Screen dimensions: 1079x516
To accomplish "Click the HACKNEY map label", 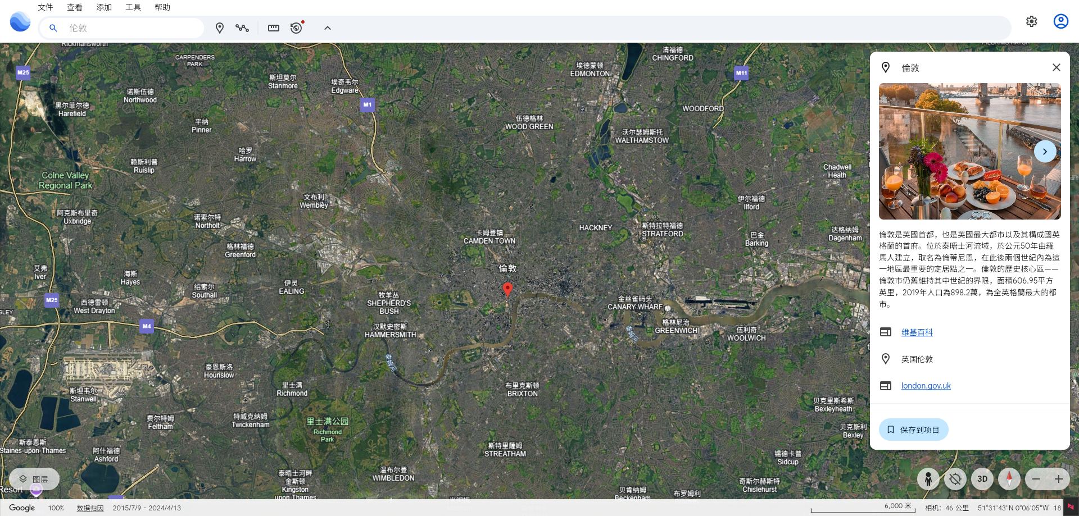I will click(x=595, y=228).
